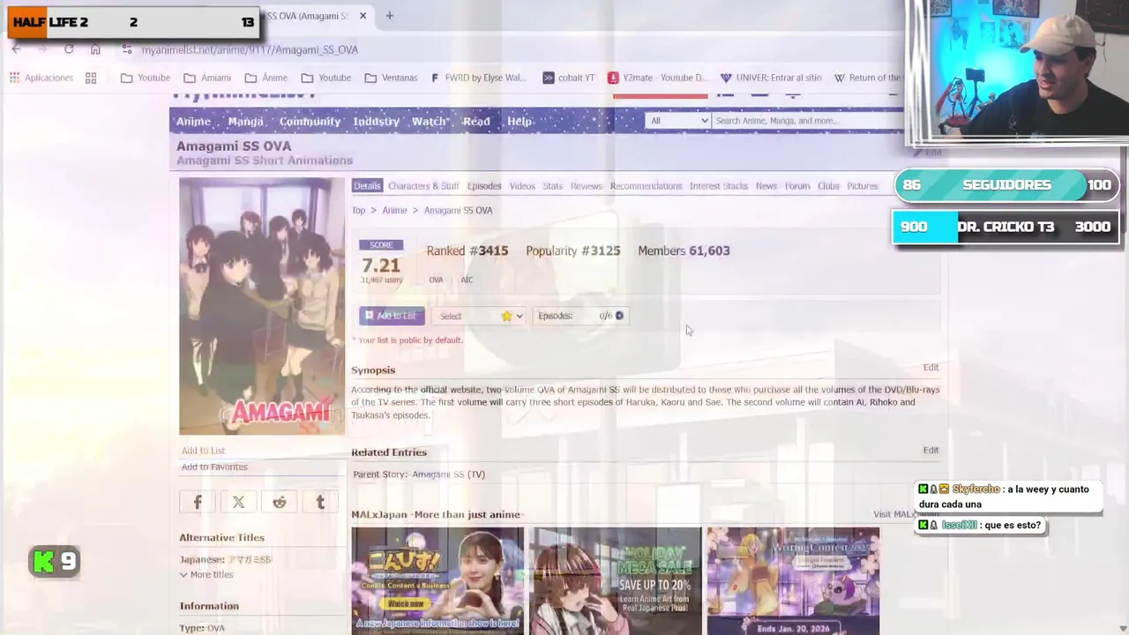Follow the Top breadcrumb link
The width and height of the screenshot is (1129, 635).
[358, 211]
